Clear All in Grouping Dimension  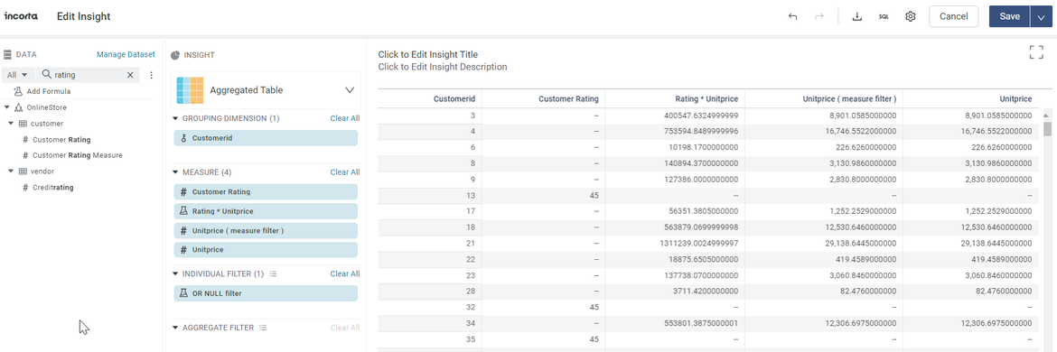tap(344, 118)
